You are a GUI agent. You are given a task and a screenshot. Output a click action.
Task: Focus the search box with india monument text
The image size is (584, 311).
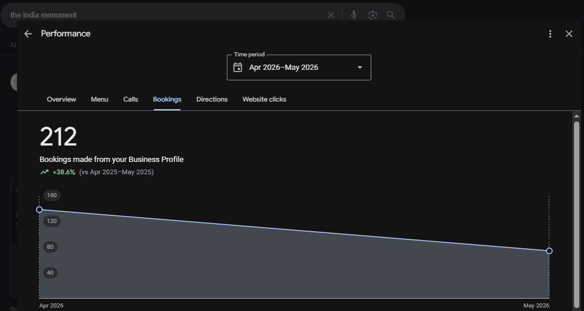[164, 15]
